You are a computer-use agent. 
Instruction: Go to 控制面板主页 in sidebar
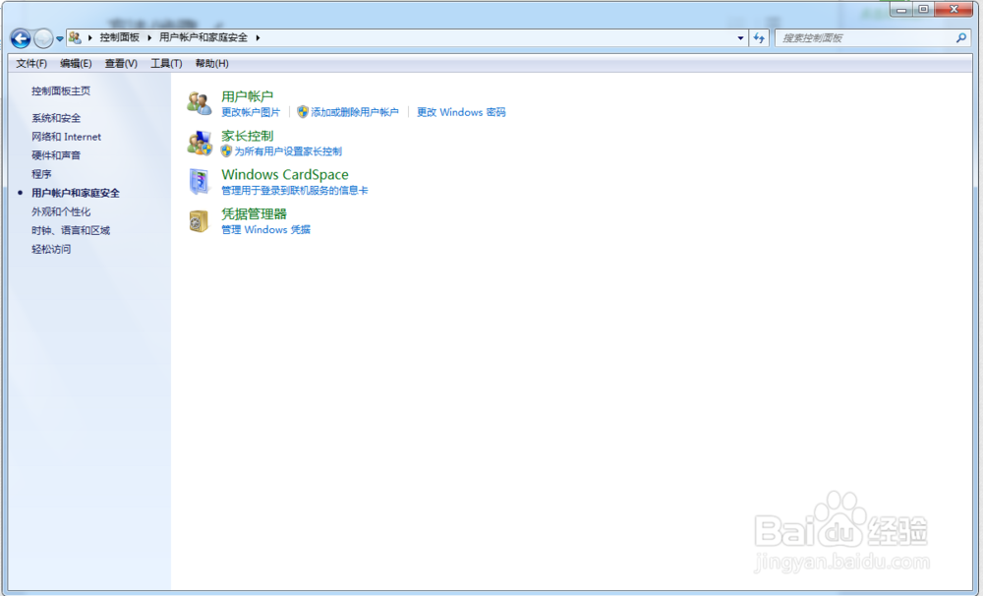coord(61,90)
